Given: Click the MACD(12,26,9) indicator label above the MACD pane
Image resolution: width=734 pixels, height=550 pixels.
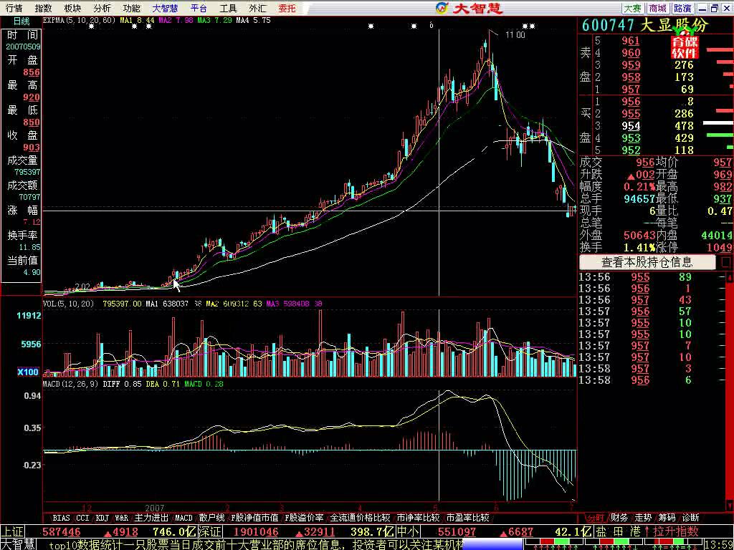Looking at the screenshot, I should tap(71, 384).
